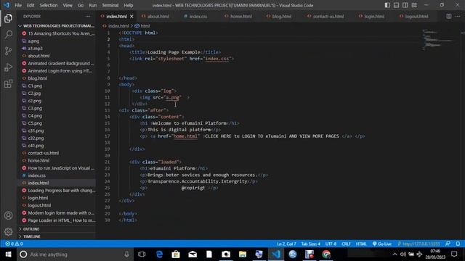
Task: Collapse WEB TECHNOLOGIES PROJECT folder section
Action: pyautogui.click(x=57, y=26)
